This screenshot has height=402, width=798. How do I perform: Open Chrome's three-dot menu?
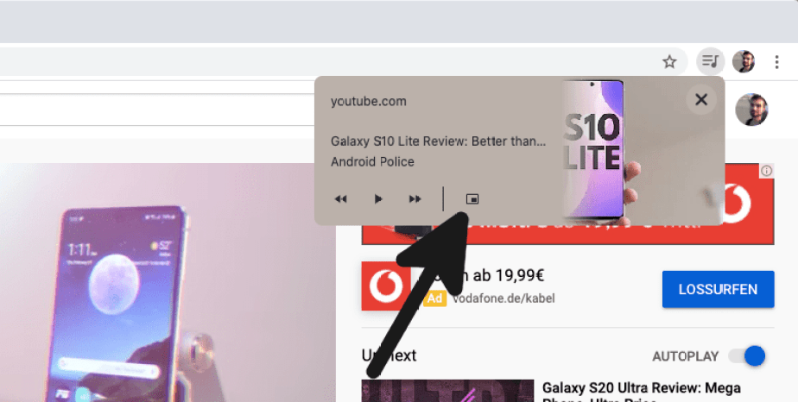point(776,62)
